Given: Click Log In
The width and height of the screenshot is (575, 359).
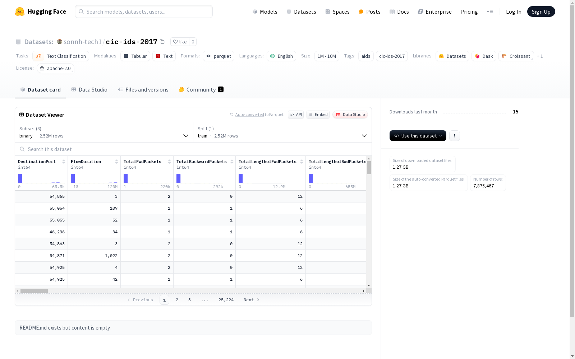Looking at the screenshot, I should (x=514, y=11).
